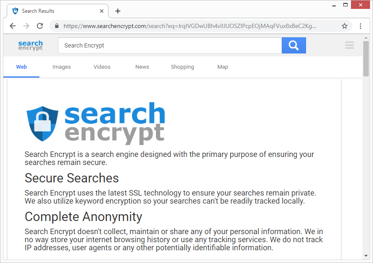Select the Map search category

pyautogui.click(x=223, y=67)
